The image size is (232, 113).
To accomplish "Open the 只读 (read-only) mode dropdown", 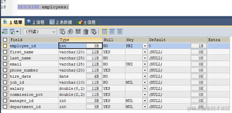I will [40, 32].
